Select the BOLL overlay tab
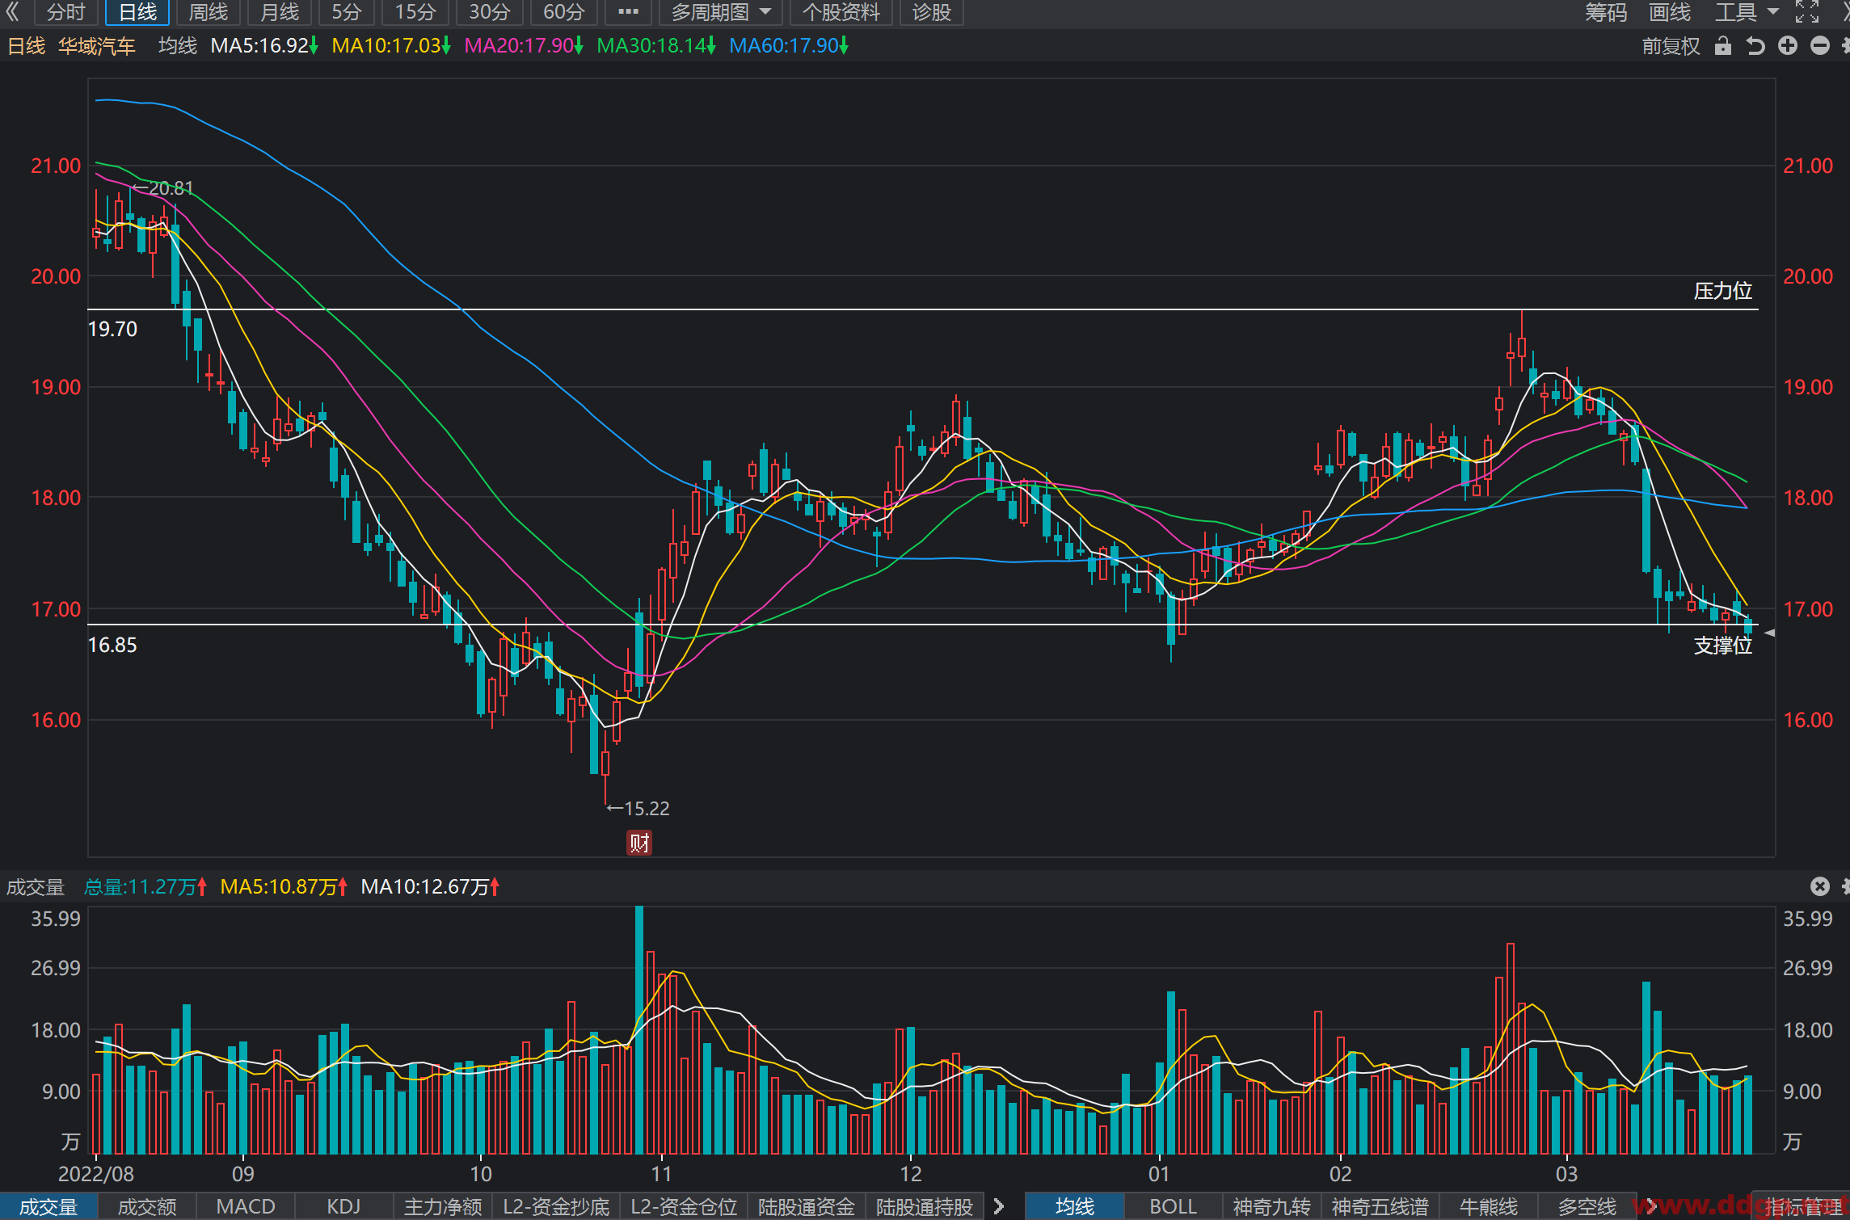Screen dimensions: 1850x1220 [1173, 1206]
